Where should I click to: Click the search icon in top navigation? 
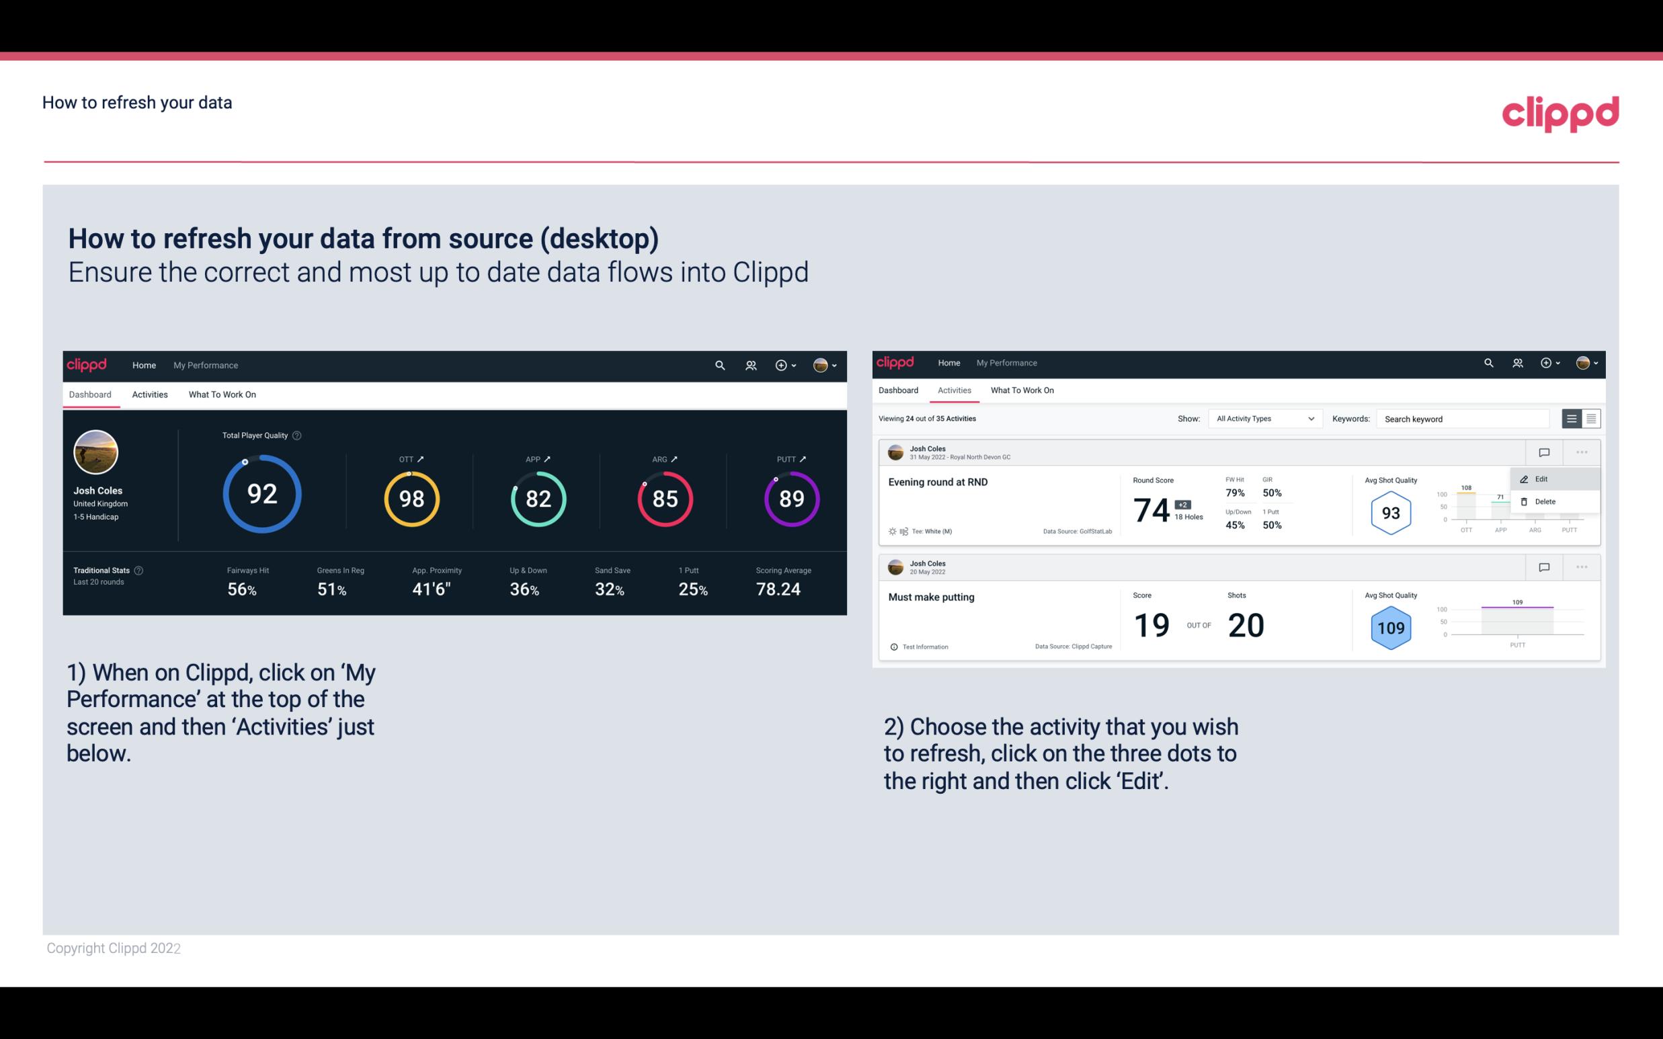click(719, 365)
